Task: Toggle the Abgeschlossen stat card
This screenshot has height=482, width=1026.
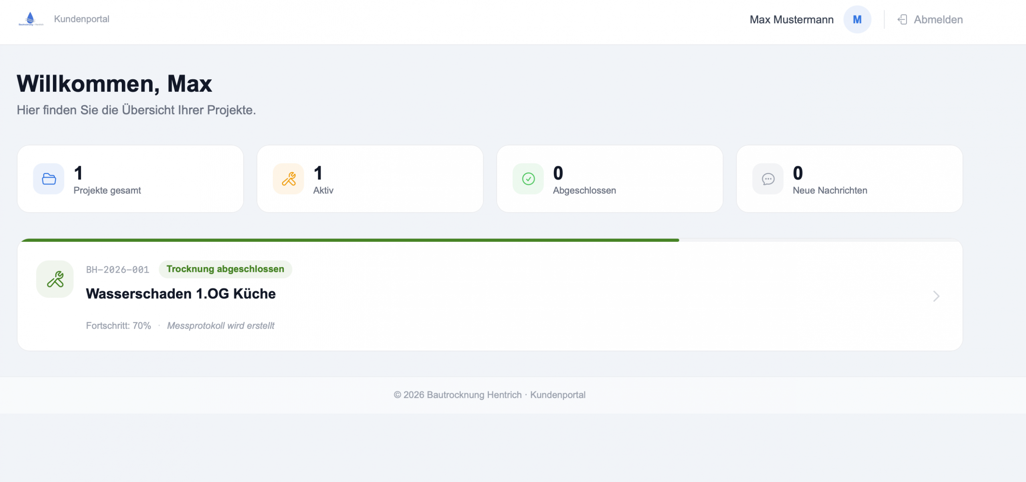Action: click(x=610, y=179)
